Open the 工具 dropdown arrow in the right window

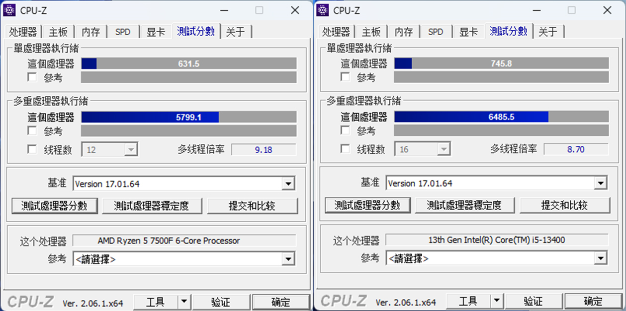pos(496,301)
